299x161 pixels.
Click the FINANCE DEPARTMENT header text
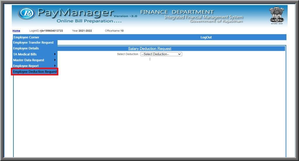pos(177,12)
